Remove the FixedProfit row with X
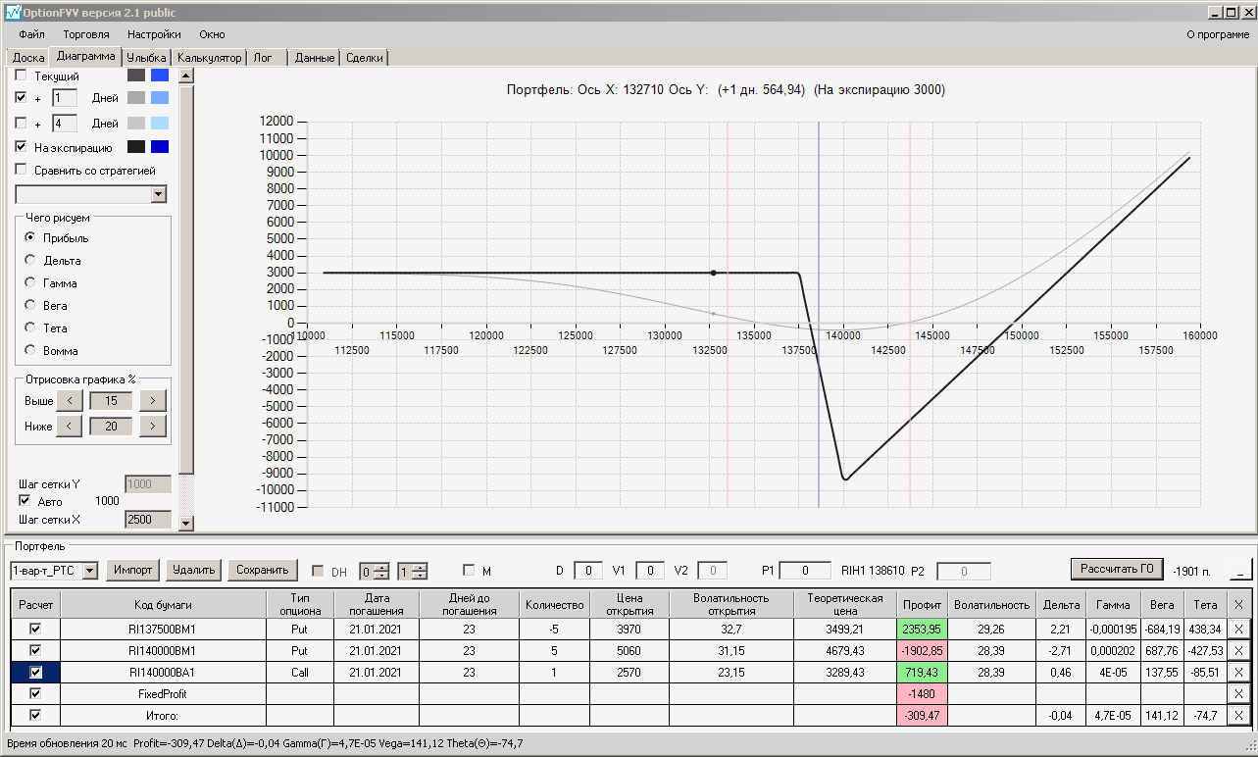The image size is (1258, 757). (1237, 693)
